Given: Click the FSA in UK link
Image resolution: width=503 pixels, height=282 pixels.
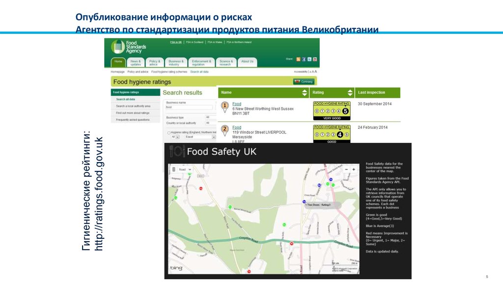Looking at the screenshot, I should (x=176, y=42).
